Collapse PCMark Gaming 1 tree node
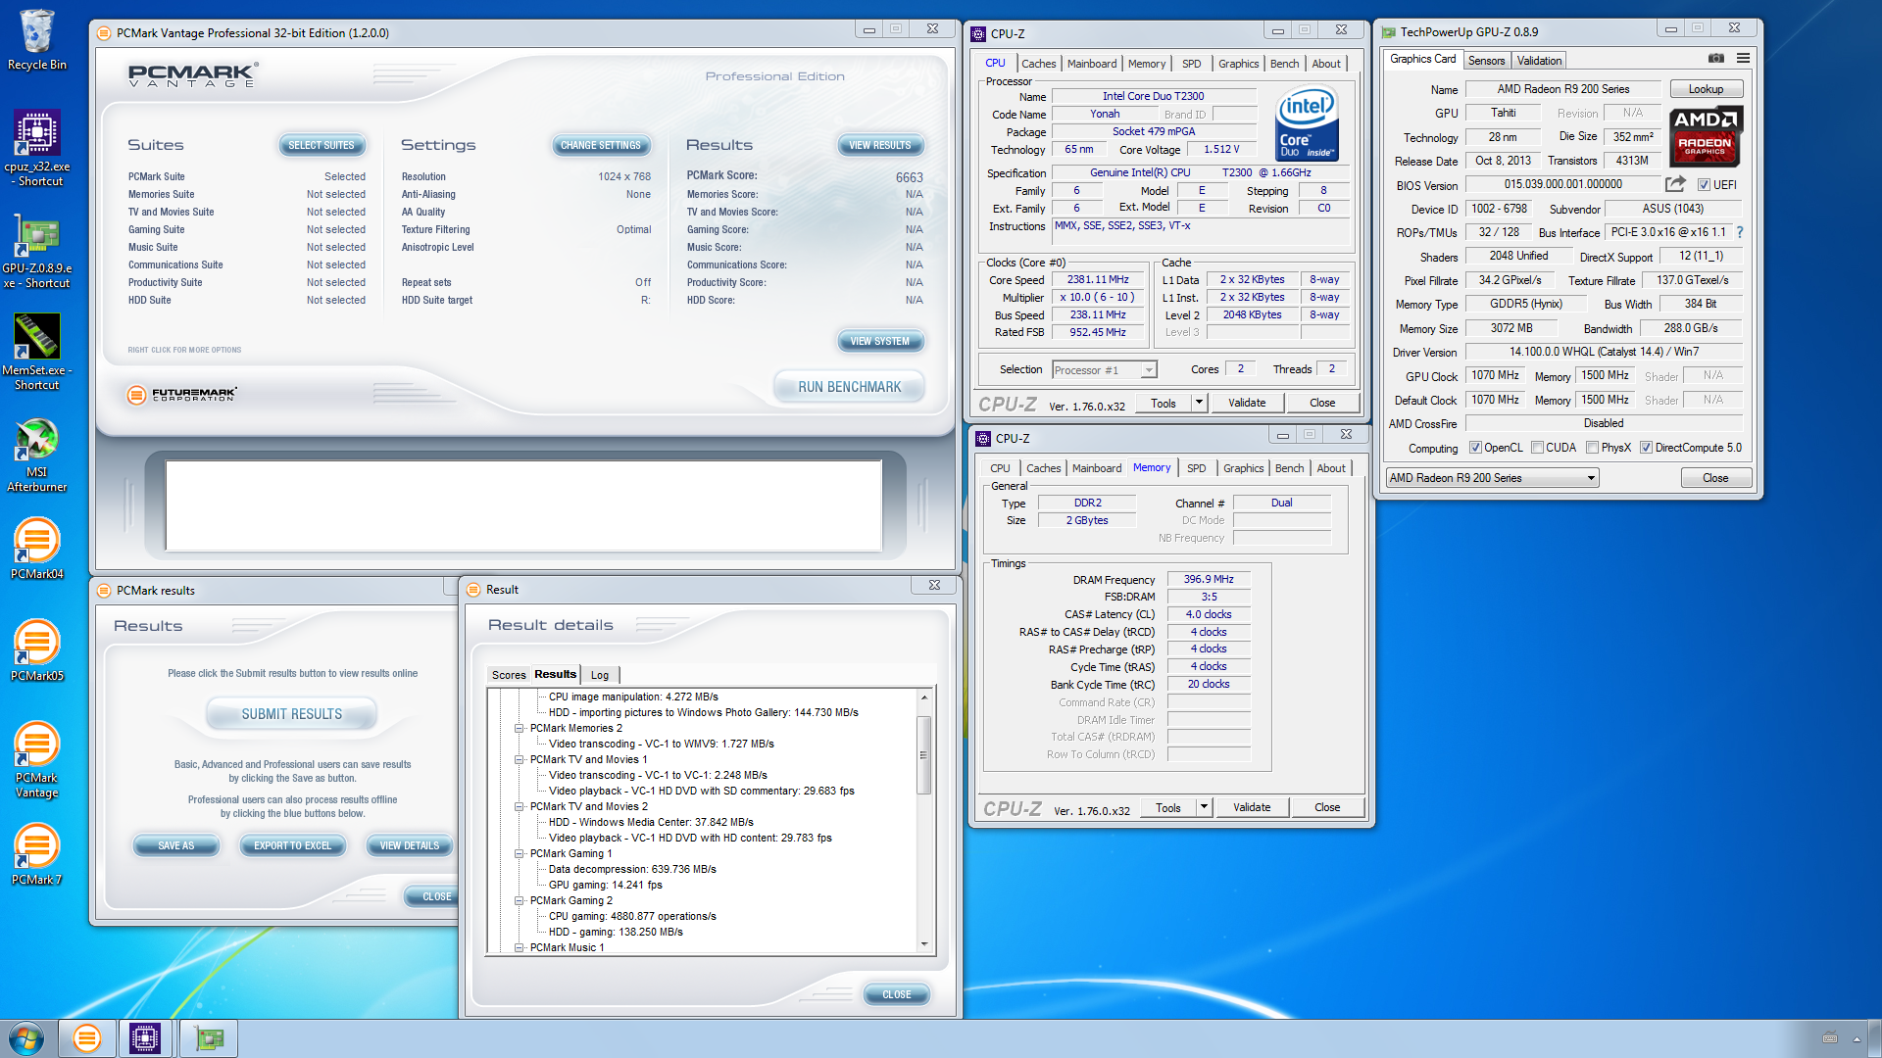 pos(520,853)
